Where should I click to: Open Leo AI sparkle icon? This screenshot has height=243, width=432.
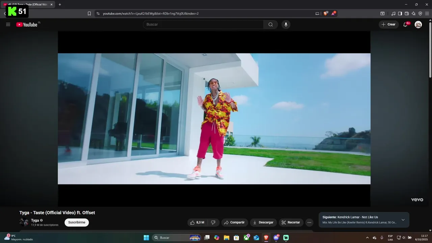[x=413, y=13]
